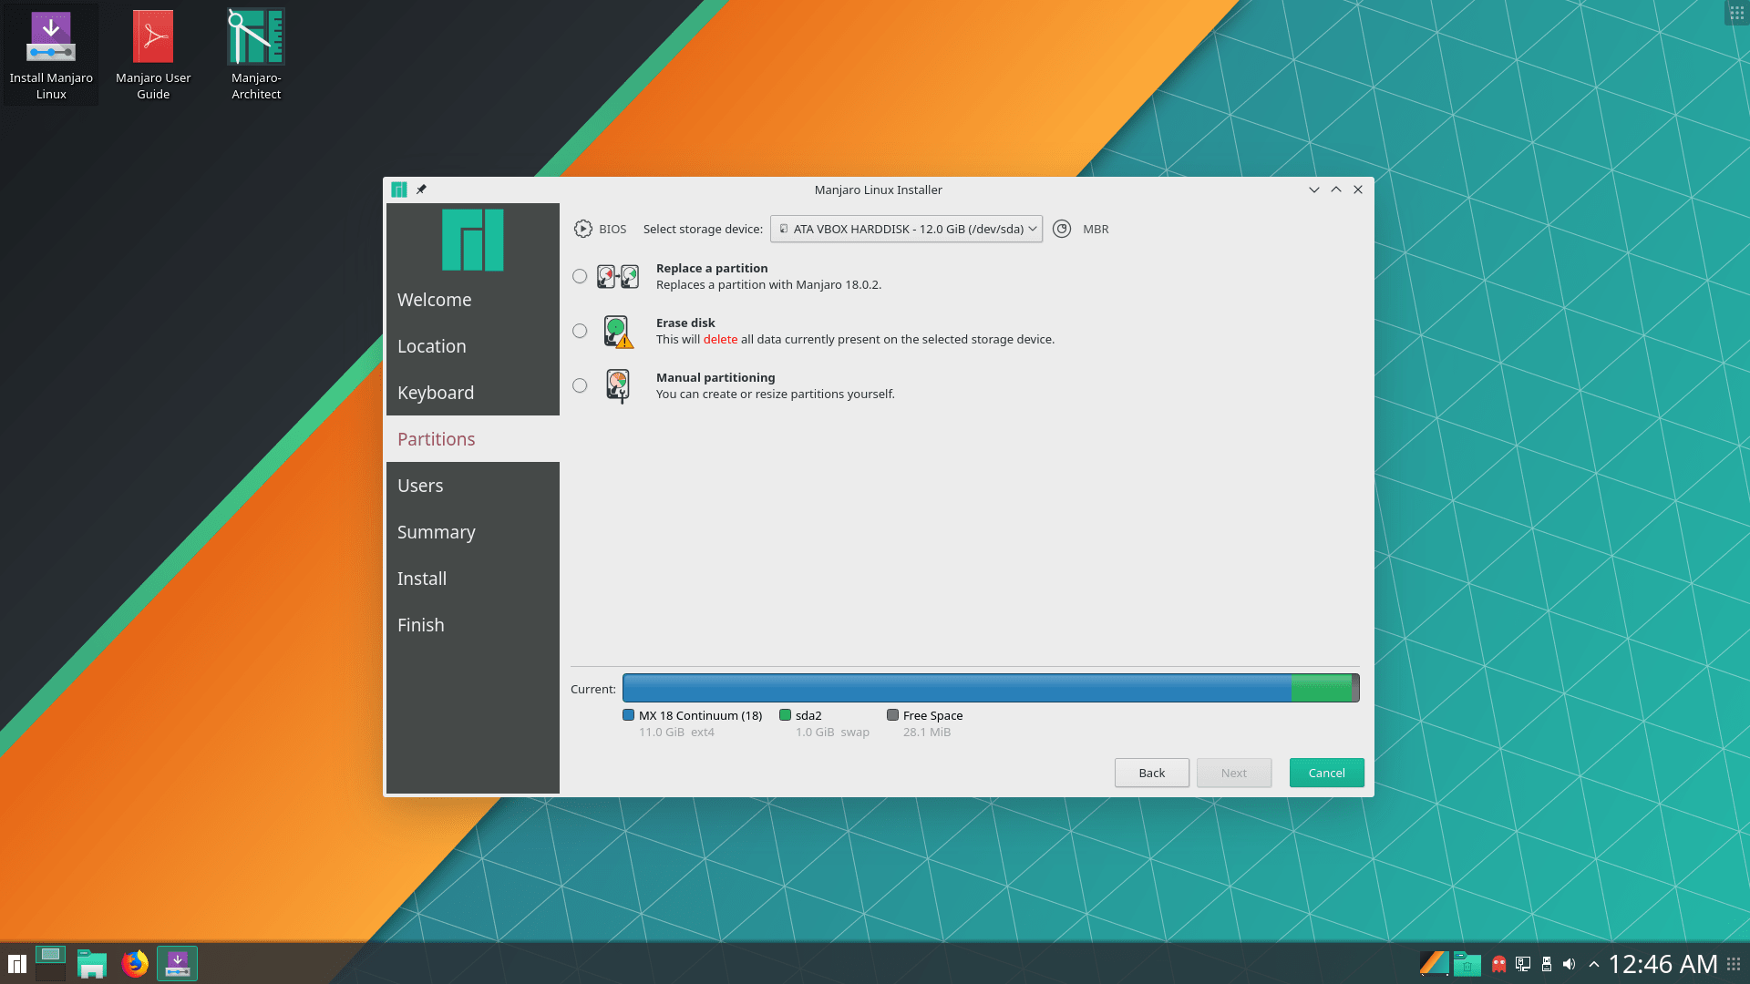Click the blue ext4 segment in the partition bar
1750x984 pixels.
[x=957, y=688]
